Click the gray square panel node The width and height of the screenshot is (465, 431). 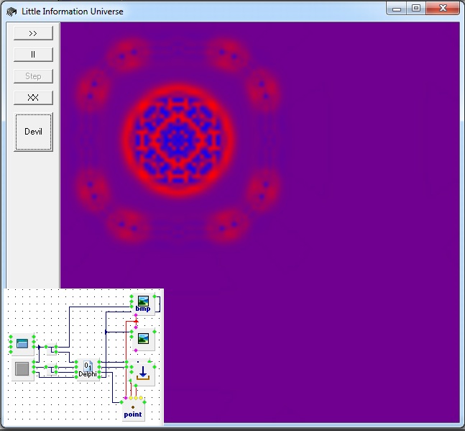(22, 368)
